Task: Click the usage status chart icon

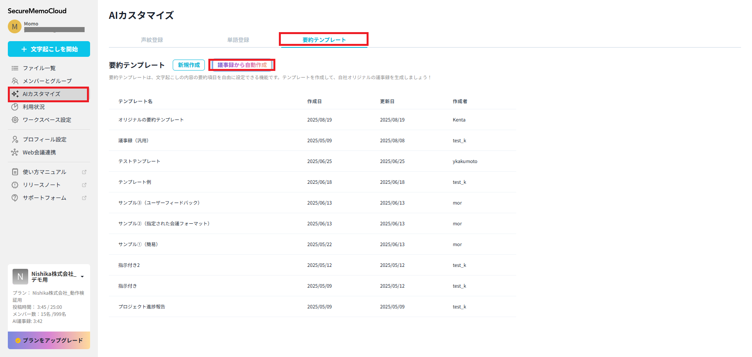Action: tap(15, 107)
